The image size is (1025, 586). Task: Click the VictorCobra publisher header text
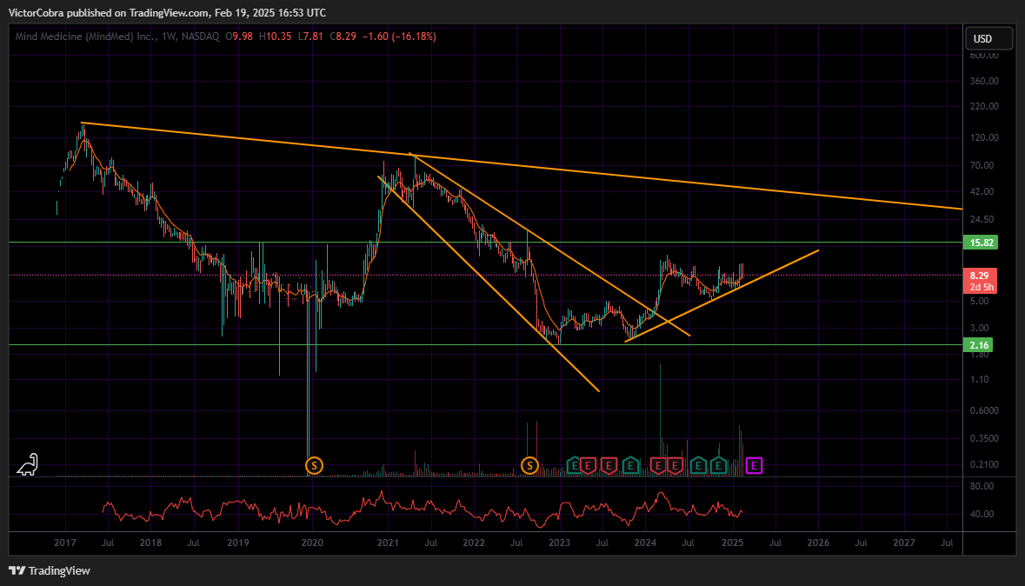(167, 12)
